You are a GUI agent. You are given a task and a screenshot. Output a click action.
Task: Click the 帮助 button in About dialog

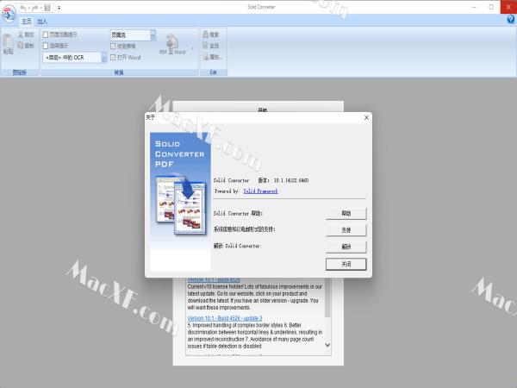(x=346, y=214)
